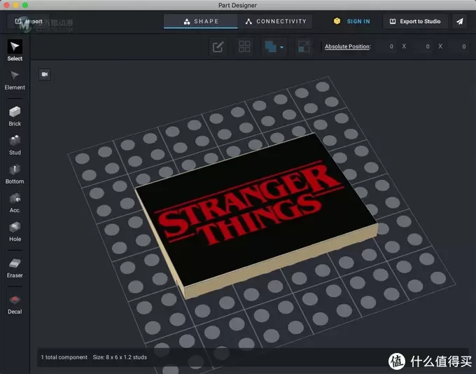
Task: Click SIGN IN link
Action: (x=358, y=21)
